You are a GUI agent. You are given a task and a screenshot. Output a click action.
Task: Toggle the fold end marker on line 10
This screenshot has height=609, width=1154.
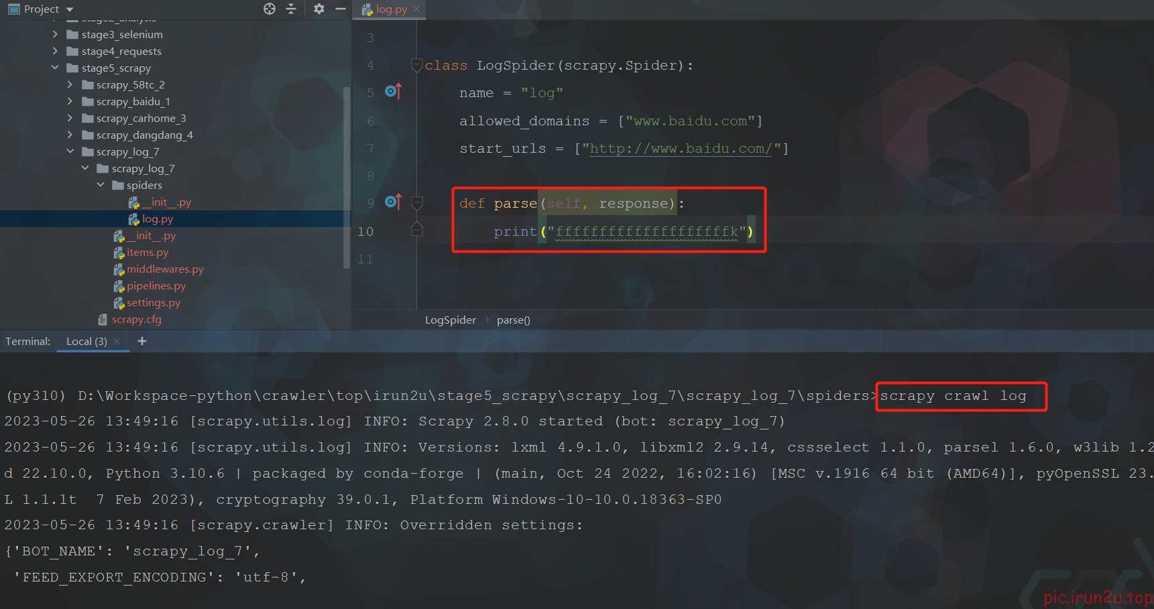(x=417, y=230)
